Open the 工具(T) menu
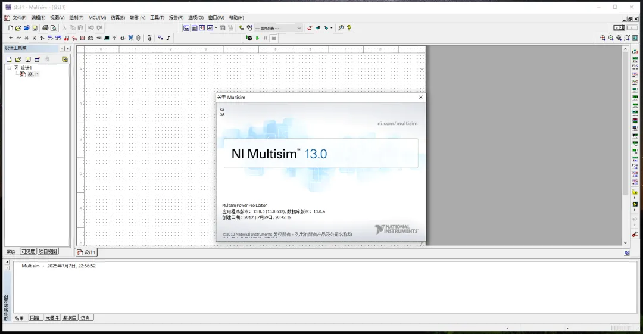Image resolution: width=643 pixels, height=334 pixels. point(157,18)
